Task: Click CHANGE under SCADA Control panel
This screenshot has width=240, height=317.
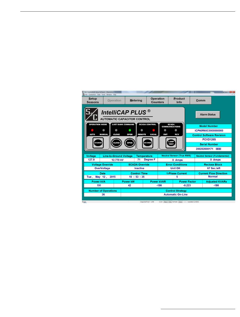Action: click(x=148, y=143)
